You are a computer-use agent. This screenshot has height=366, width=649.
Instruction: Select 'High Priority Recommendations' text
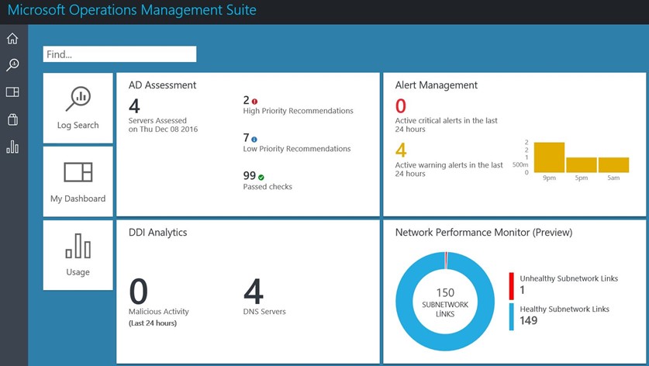[x=298, y=111]
